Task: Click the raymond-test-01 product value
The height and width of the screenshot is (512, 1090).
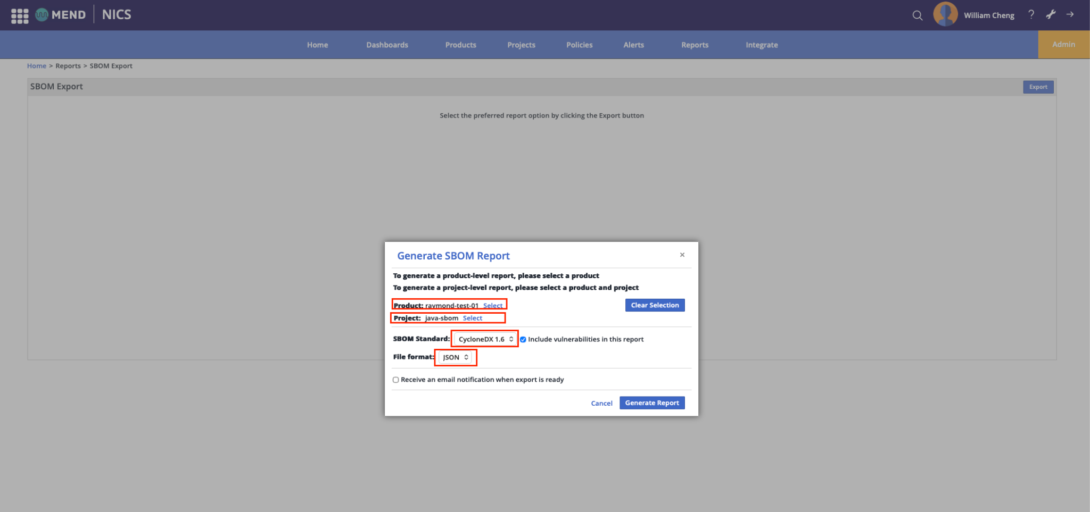Action: (x=452, y=305)
